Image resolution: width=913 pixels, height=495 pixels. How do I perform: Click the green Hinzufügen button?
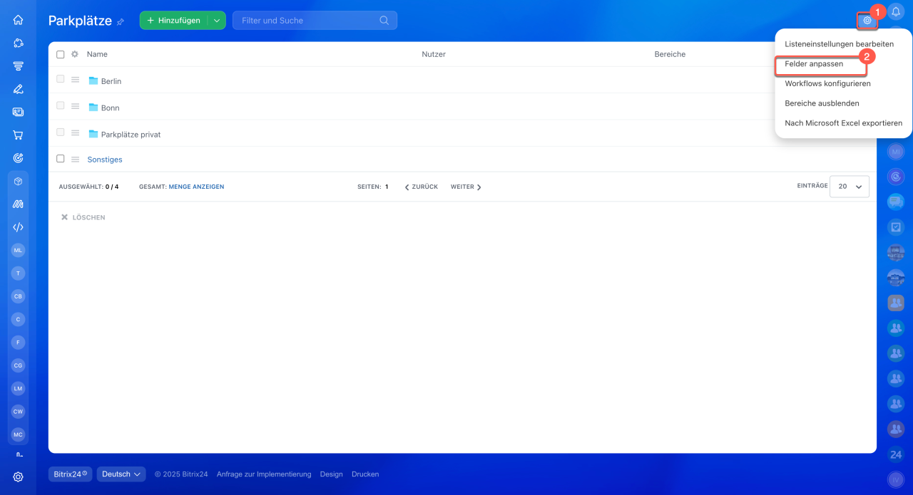tap(174, 21)
